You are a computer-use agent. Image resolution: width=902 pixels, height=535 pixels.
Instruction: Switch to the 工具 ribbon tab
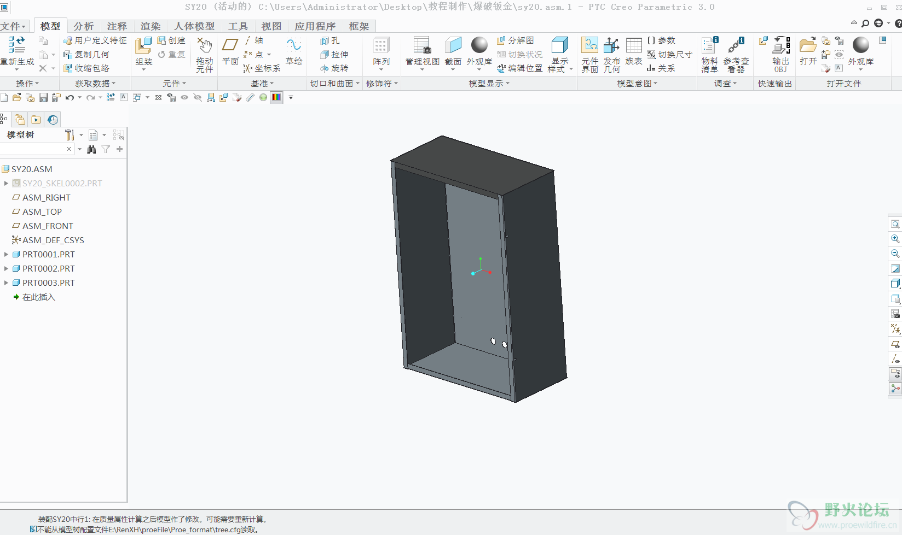pos(238,26)
